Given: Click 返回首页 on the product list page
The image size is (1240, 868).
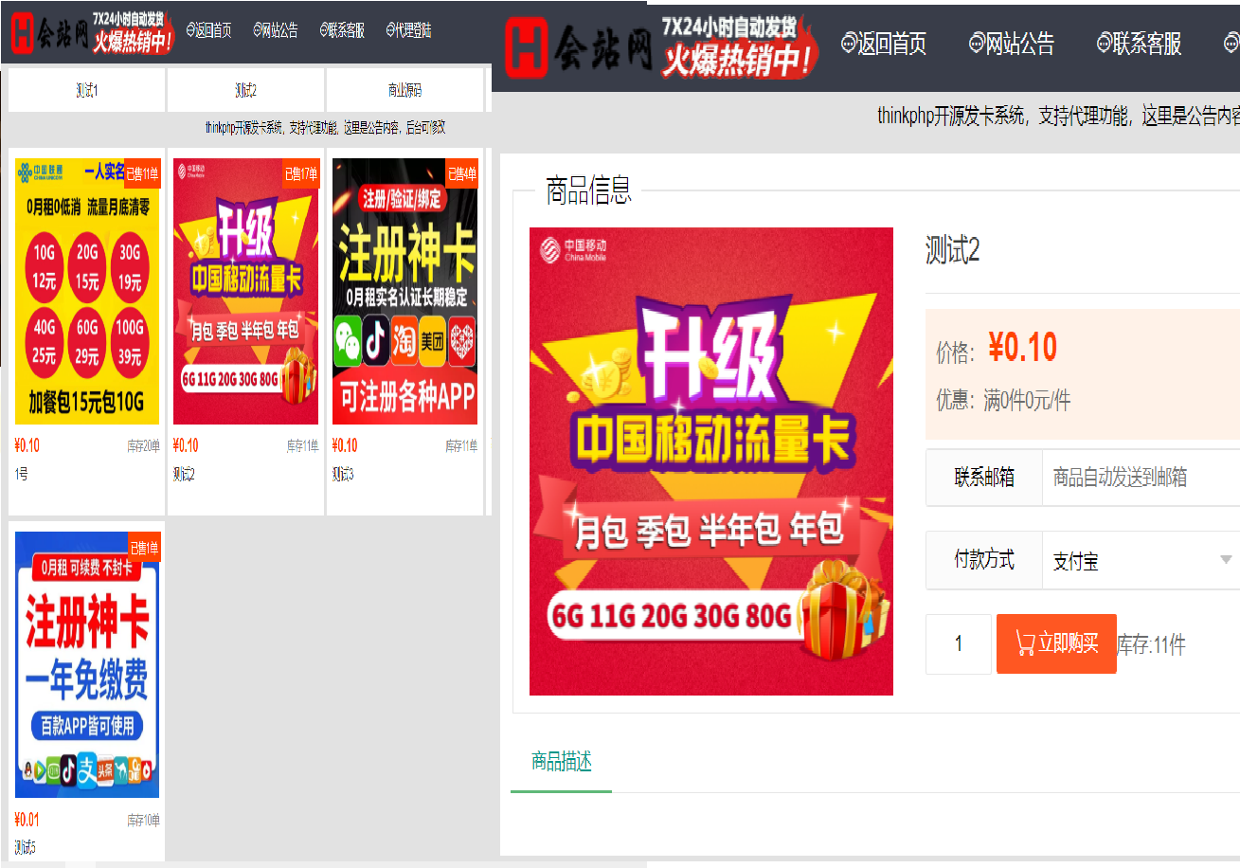Looking at the screenshot, I should point(208,30).
